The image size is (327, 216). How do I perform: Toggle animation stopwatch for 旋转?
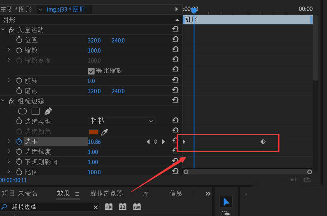pyautogui.click(x=19, y=80)
